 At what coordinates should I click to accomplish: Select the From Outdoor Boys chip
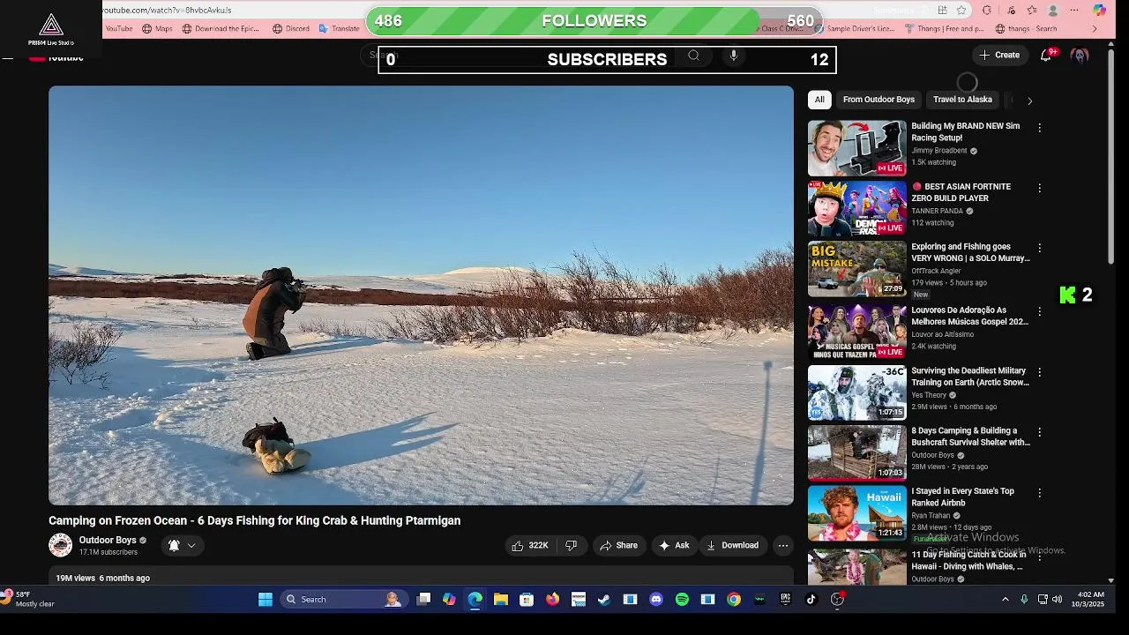click(x=879, y=100)
